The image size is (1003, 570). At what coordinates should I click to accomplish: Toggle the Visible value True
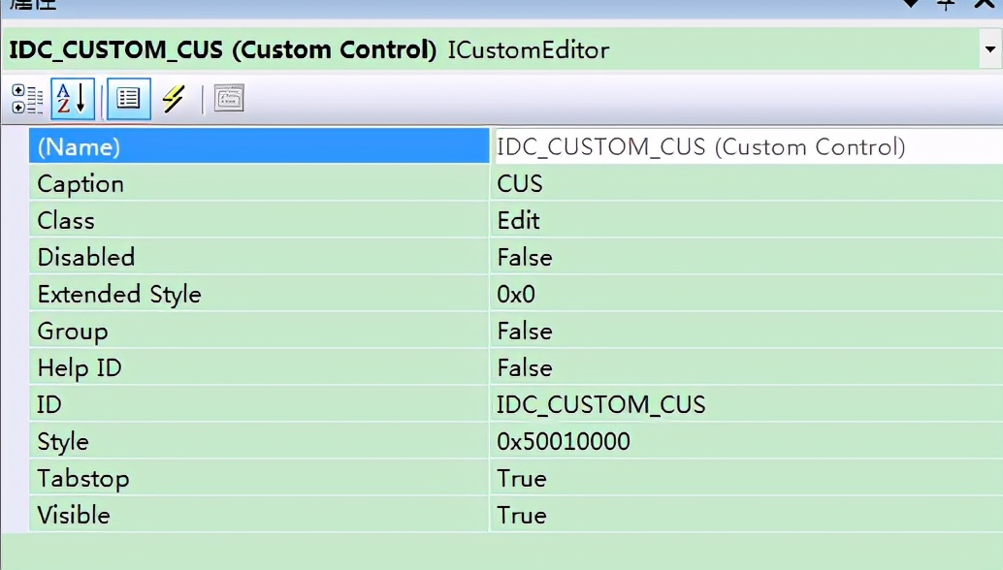tap(522, 516)
